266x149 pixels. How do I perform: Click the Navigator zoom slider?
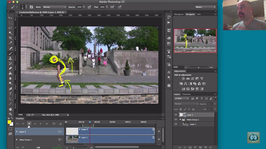tap(198, 67)
